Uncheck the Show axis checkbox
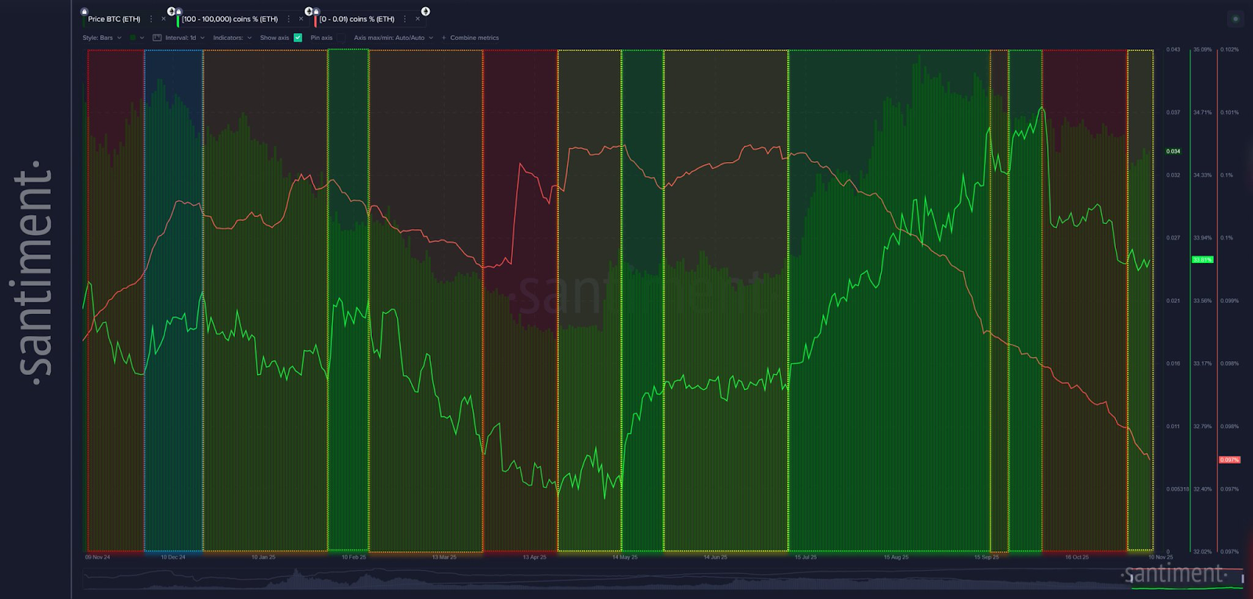Image resolution: width=1253 pixels, height=599 pixels. click(298, 38)
